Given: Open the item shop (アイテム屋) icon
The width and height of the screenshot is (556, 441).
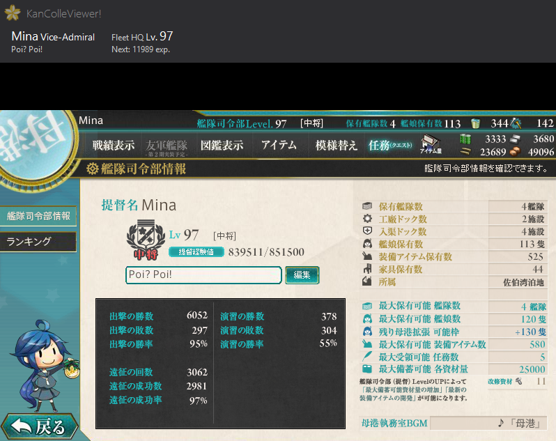Looking at the screenshot, I should coord(431,145).
